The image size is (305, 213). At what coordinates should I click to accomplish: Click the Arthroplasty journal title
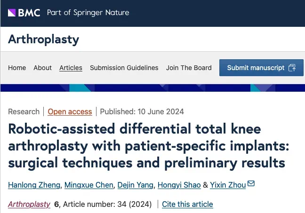pyautogui.click(x=43, y=39)
